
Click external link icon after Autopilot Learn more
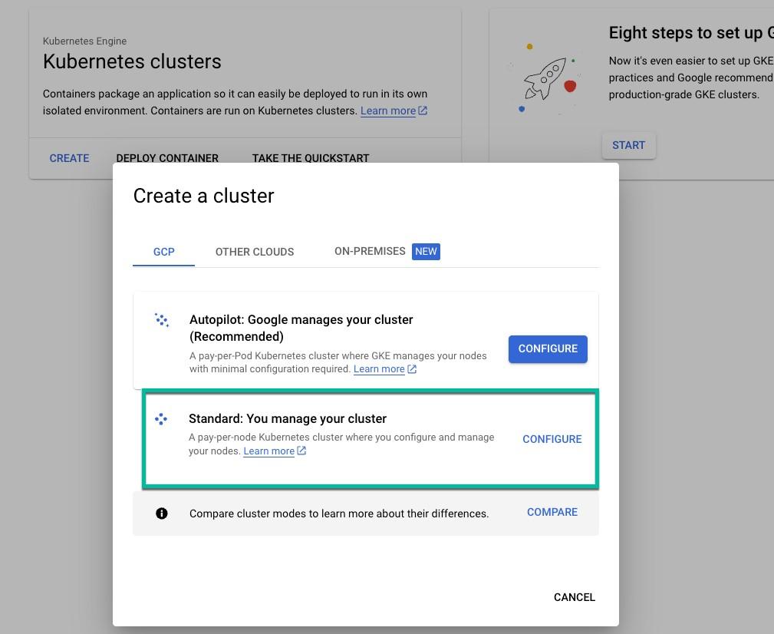point(412,369)
